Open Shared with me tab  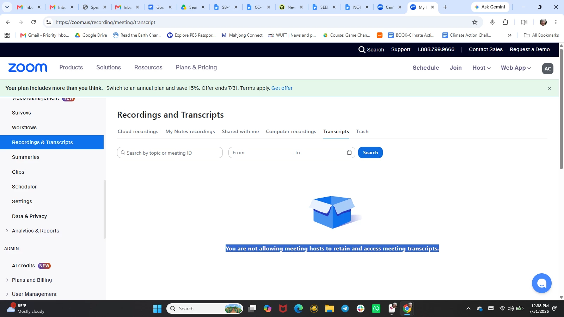point(240,131)
